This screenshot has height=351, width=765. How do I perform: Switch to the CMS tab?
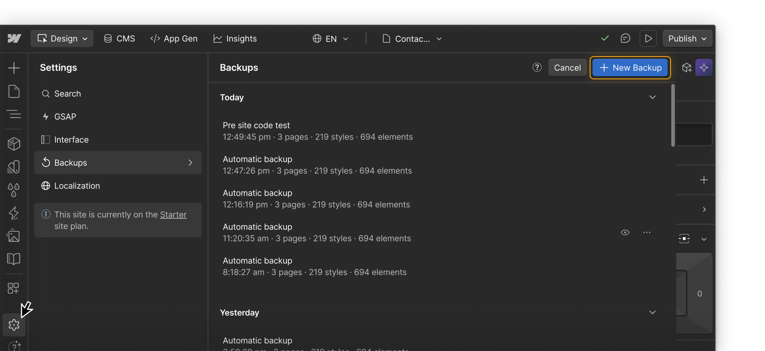(x=120, y=39)
